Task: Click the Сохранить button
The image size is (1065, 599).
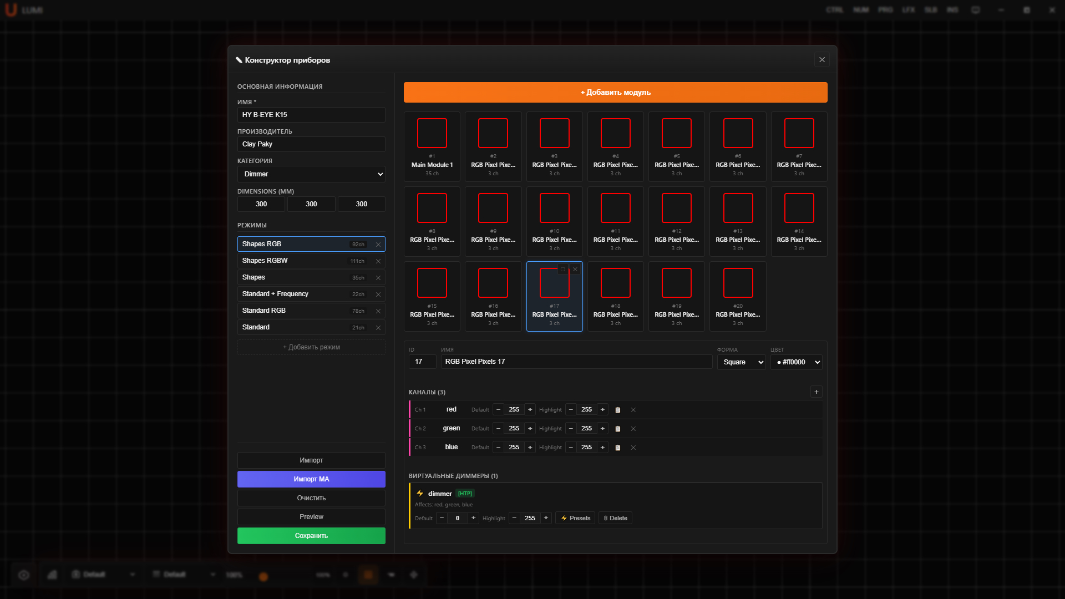Action: point(311,536)
